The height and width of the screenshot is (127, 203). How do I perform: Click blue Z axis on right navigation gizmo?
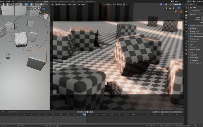click(x=179, y=8)
